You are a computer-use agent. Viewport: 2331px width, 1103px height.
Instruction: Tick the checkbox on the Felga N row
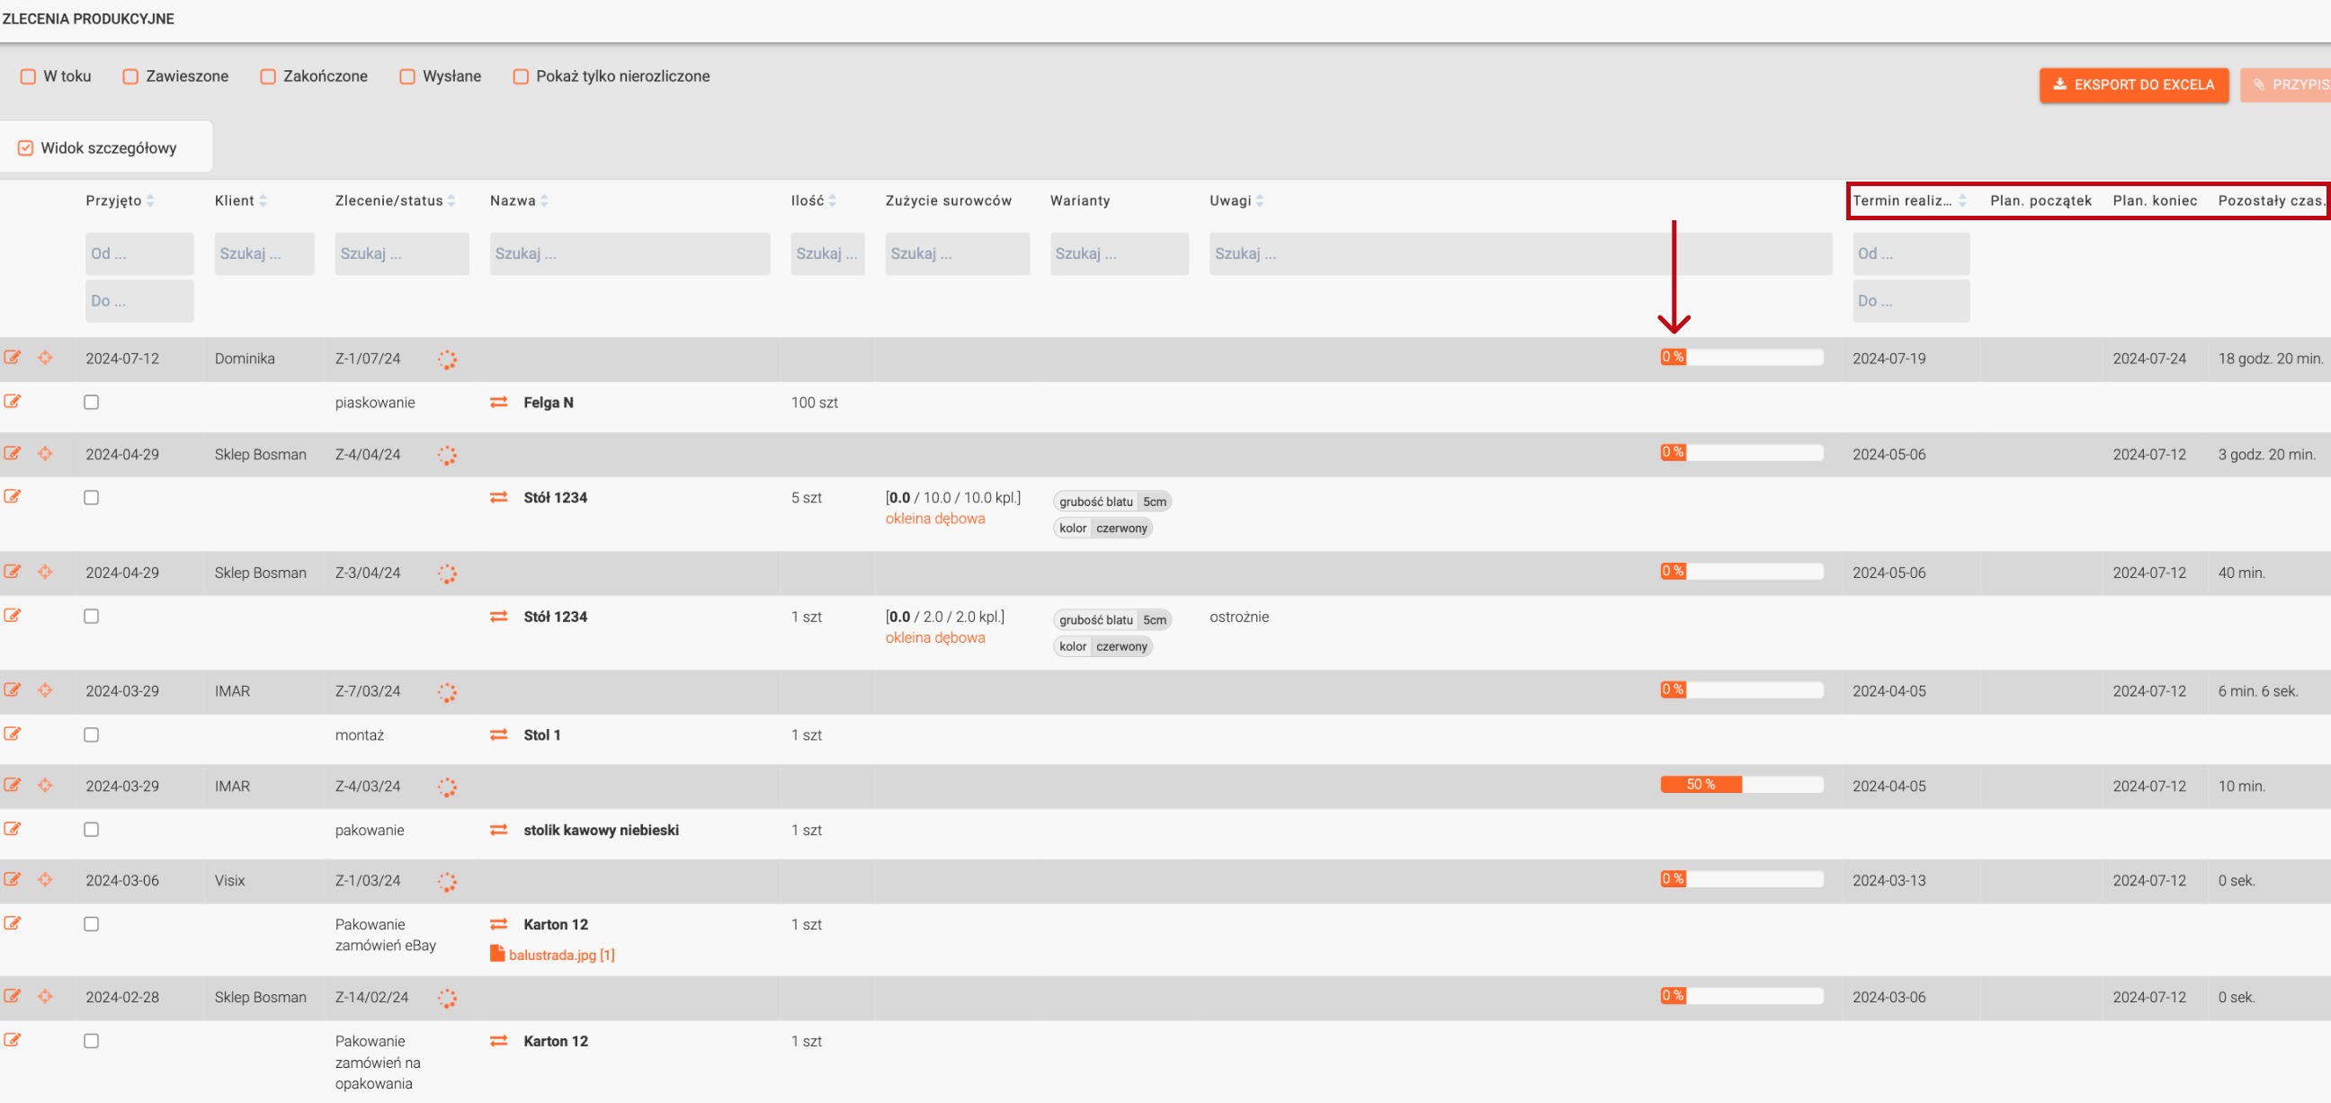point(92,403)
